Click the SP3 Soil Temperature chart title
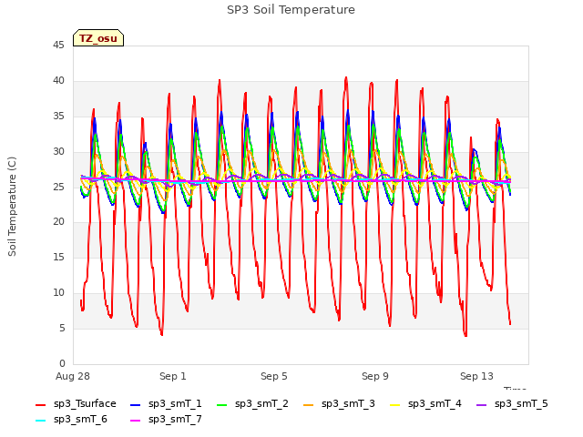583x437 pixels. (x=291, y=10)
